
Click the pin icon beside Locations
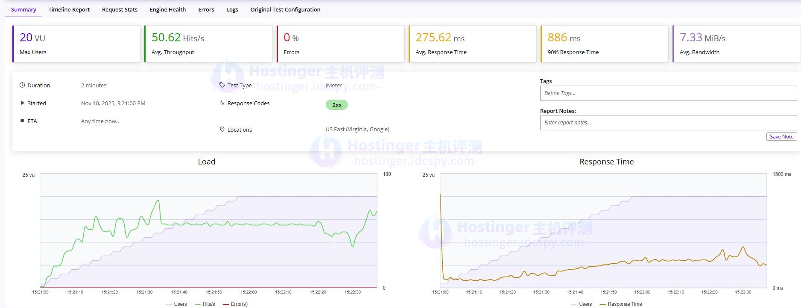222,130
